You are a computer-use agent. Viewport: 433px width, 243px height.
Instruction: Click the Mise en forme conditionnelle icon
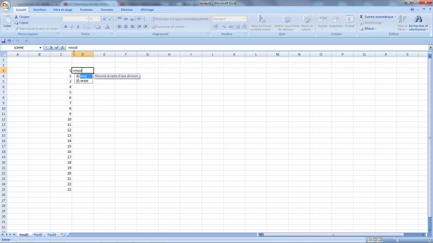(x=261, y=19)
